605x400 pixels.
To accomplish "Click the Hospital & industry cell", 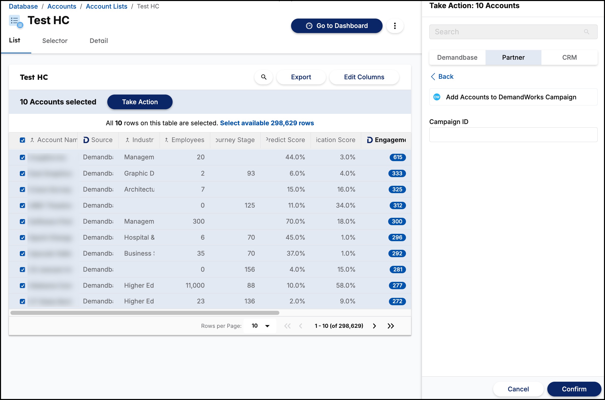I will click(x=139, y=237).
